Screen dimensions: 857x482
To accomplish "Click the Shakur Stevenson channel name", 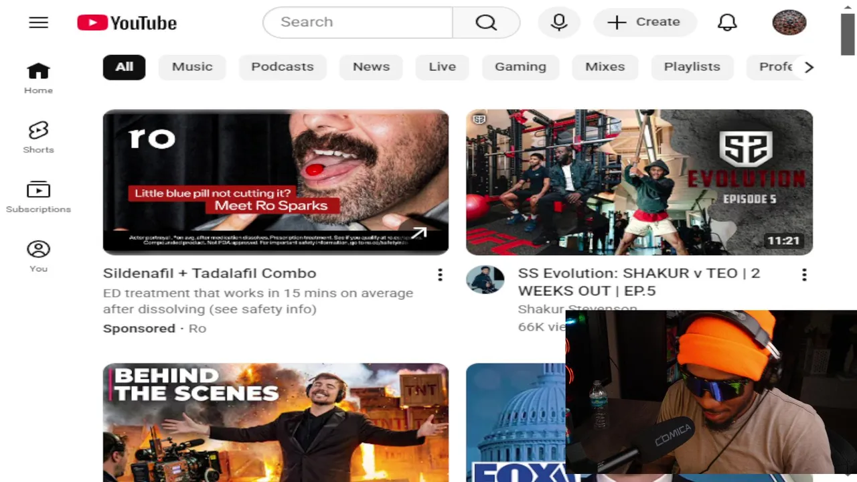I will pyautogui.click(x=577, y=309).
